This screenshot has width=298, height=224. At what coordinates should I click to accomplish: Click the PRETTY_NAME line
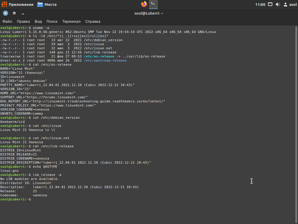(x=68, y=85)
